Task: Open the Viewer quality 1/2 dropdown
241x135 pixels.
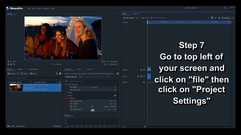Action: pos(106,64)
